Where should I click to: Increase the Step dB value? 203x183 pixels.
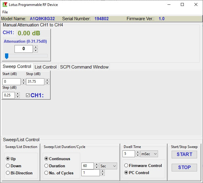pyautogui.click(x=17, y=94)
